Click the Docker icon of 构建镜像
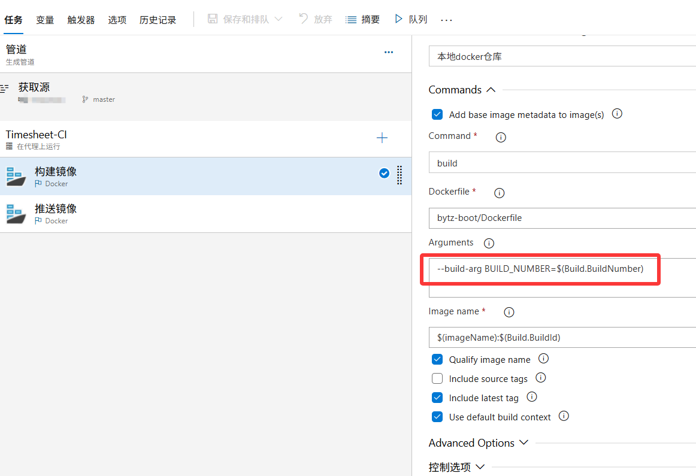The width and height of the screenshot is (696, 476). coord(16,176)
